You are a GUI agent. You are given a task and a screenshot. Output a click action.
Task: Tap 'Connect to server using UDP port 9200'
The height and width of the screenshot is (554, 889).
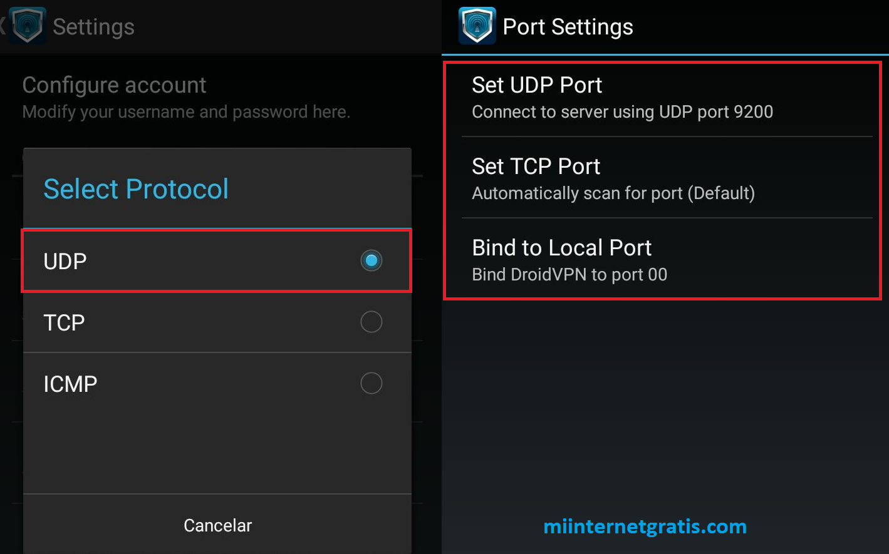coord(622,112)
